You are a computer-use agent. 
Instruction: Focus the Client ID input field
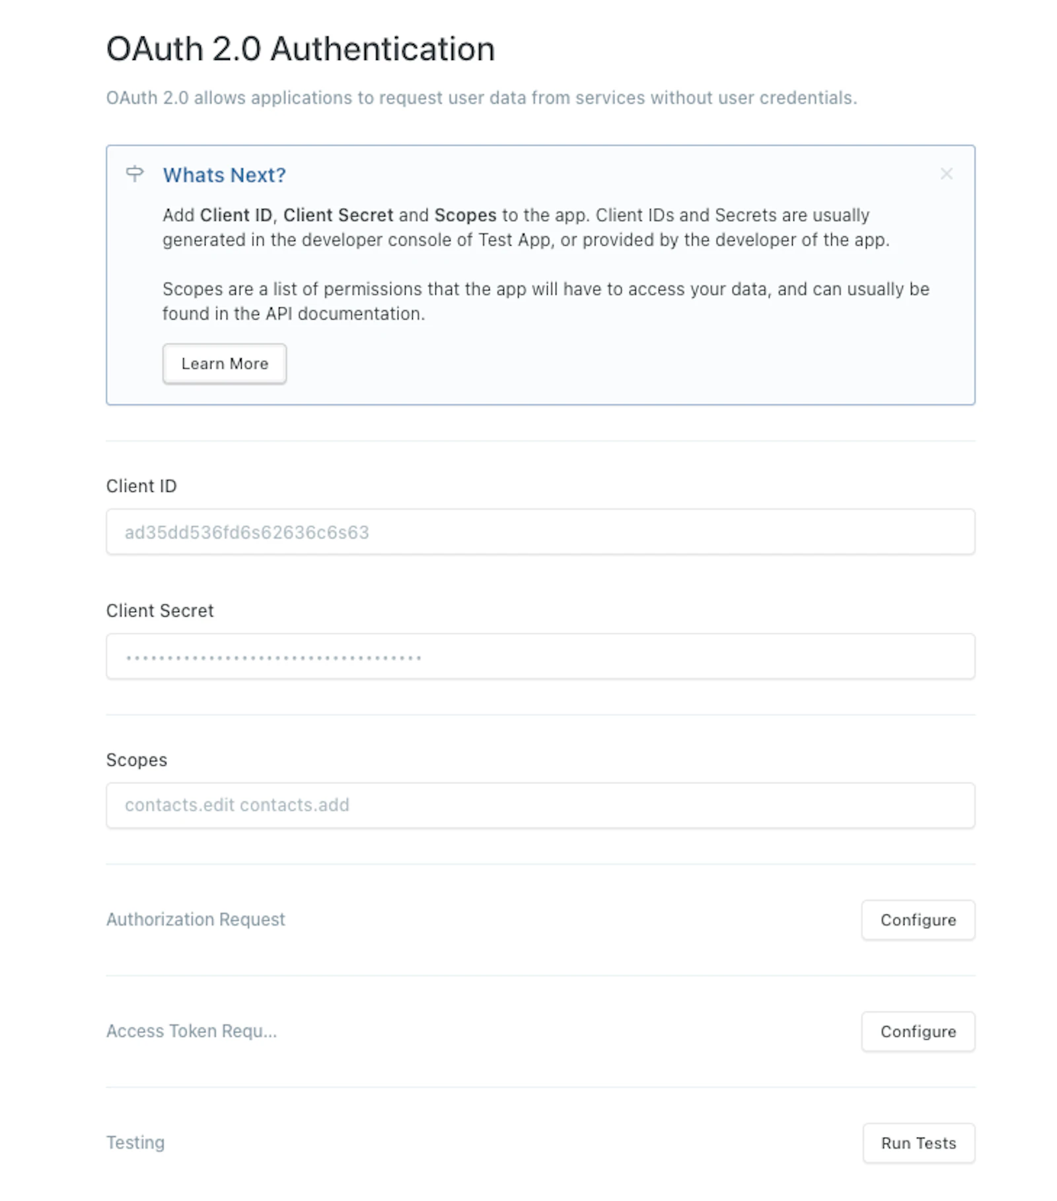[x=540, y=532]
